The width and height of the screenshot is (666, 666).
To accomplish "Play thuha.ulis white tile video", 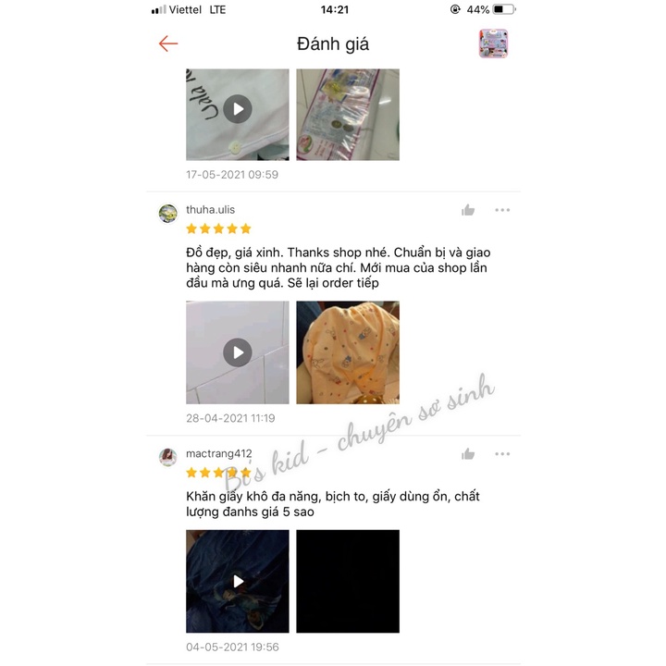I will point(238,352).
